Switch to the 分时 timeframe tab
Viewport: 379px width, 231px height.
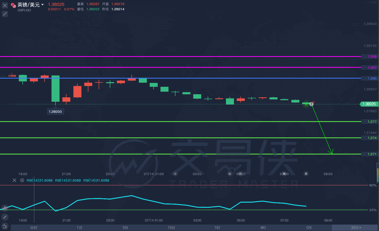pos(34,228)
